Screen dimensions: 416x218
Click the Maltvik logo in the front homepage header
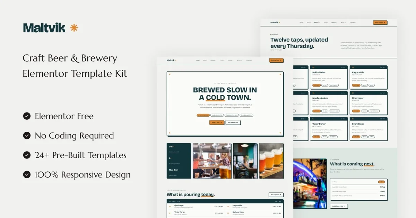(x=171, y=60)
